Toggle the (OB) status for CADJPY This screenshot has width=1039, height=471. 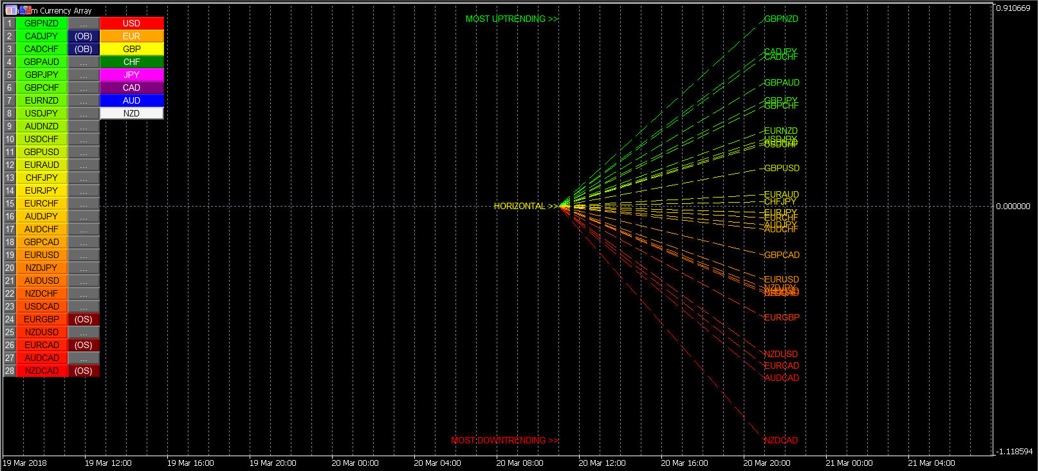tap(84, 36)
